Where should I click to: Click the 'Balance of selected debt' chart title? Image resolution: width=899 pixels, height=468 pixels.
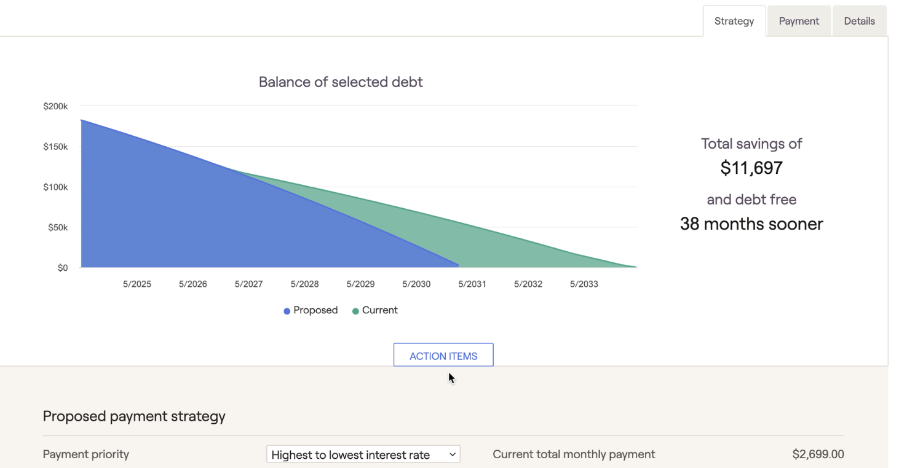(341, 82)
